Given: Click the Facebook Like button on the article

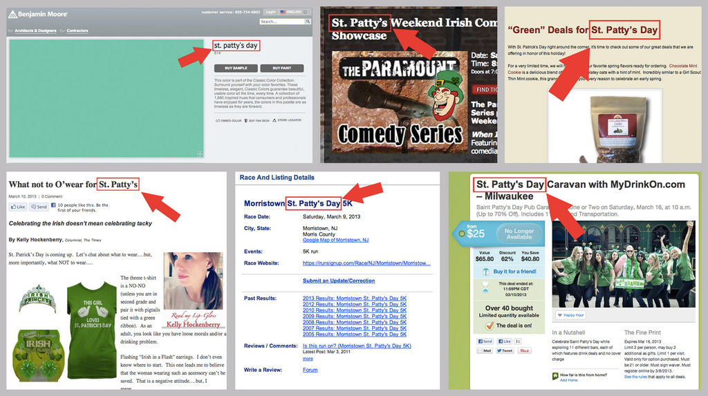Looking at the screenshot, I should [17, 207].
